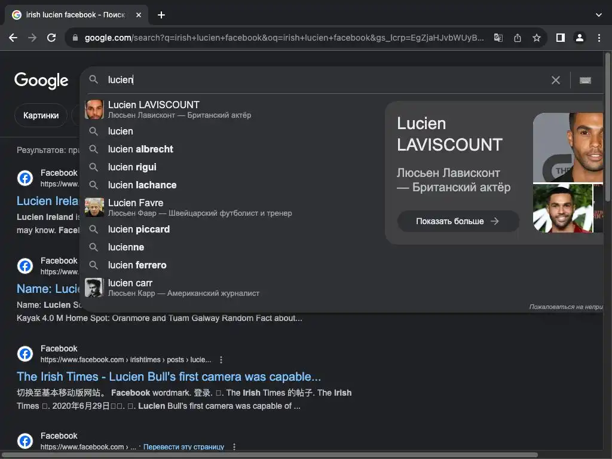
Task: Bookmark this page with the star
Action: point(537,38)
